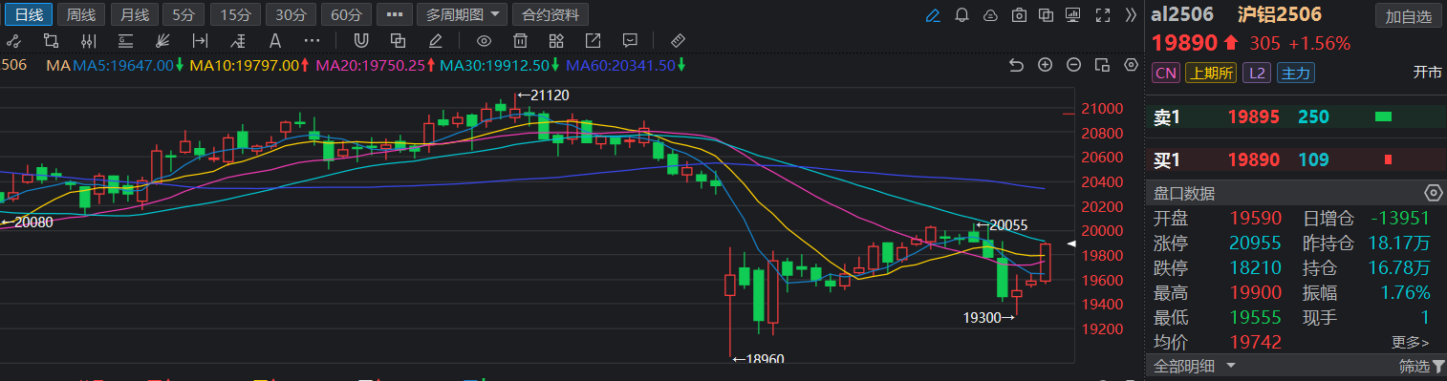This screenshot has height=381, width=1447.
Task: Click the pencil edit drawing icon
Action: point(436,40)
